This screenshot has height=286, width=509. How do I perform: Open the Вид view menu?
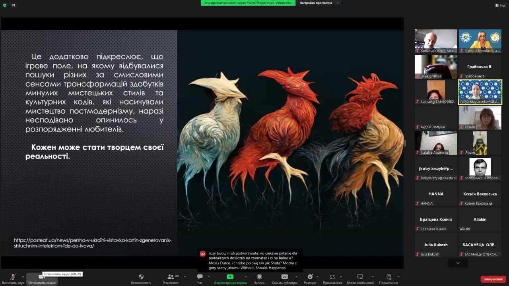click(x=500, y=5)
